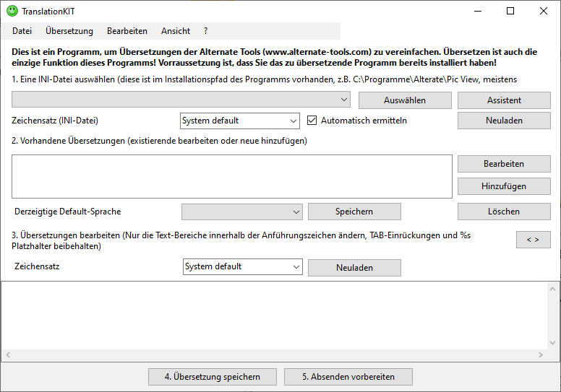The width and height of the screenshot is (561, 392).
Task: Click the horizontal scrollbar right arrow
Action: (541, 355)
